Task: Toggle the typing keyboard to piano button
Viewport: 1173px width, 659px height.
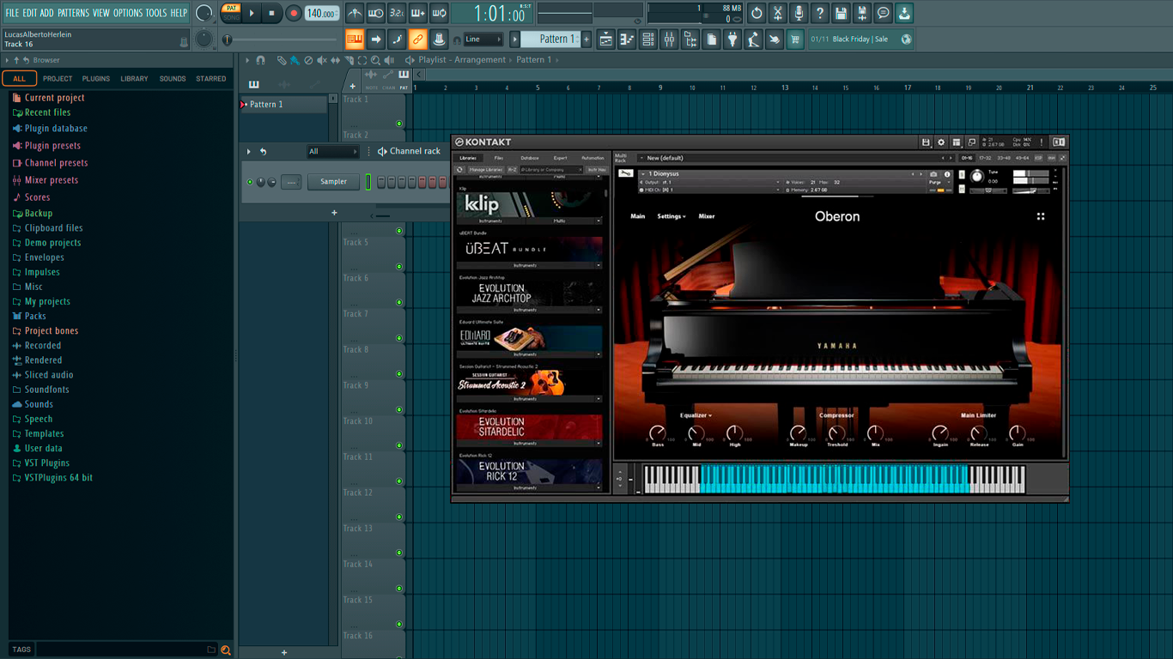Action: point(355,39)
